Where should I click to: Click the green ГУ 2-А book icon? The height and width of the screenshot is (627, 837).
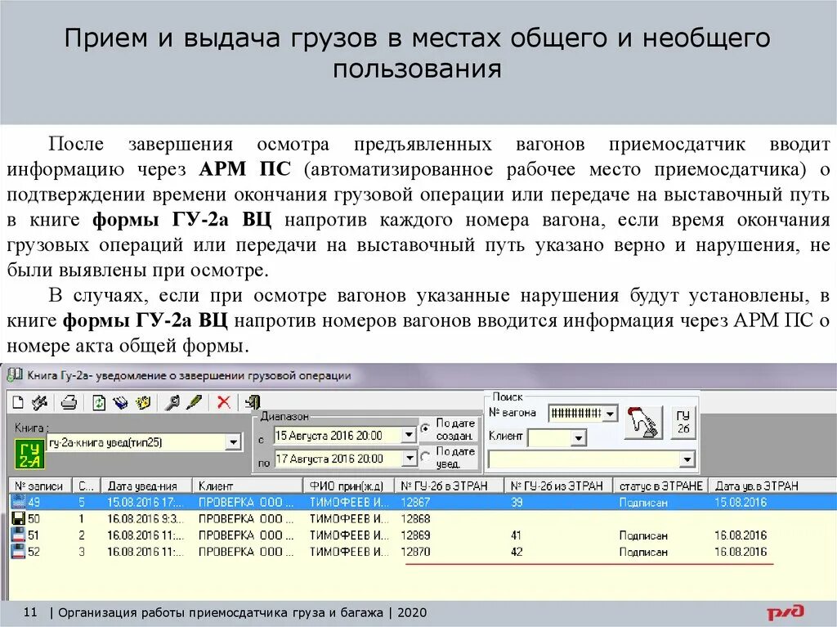click(29, 455)
